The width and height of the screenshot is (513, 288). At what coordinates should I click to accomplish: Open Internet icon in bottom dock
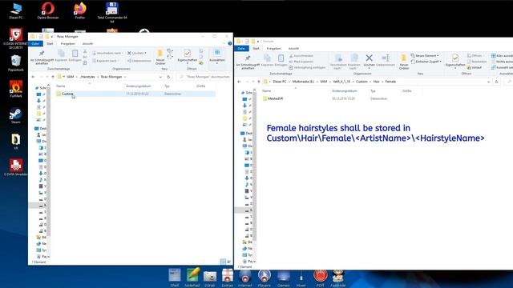[x=244, y=278]
